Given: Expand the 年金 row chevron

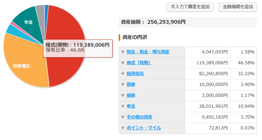Looking at the screenshot, I should pyautogui.click(x=123, y=106).
